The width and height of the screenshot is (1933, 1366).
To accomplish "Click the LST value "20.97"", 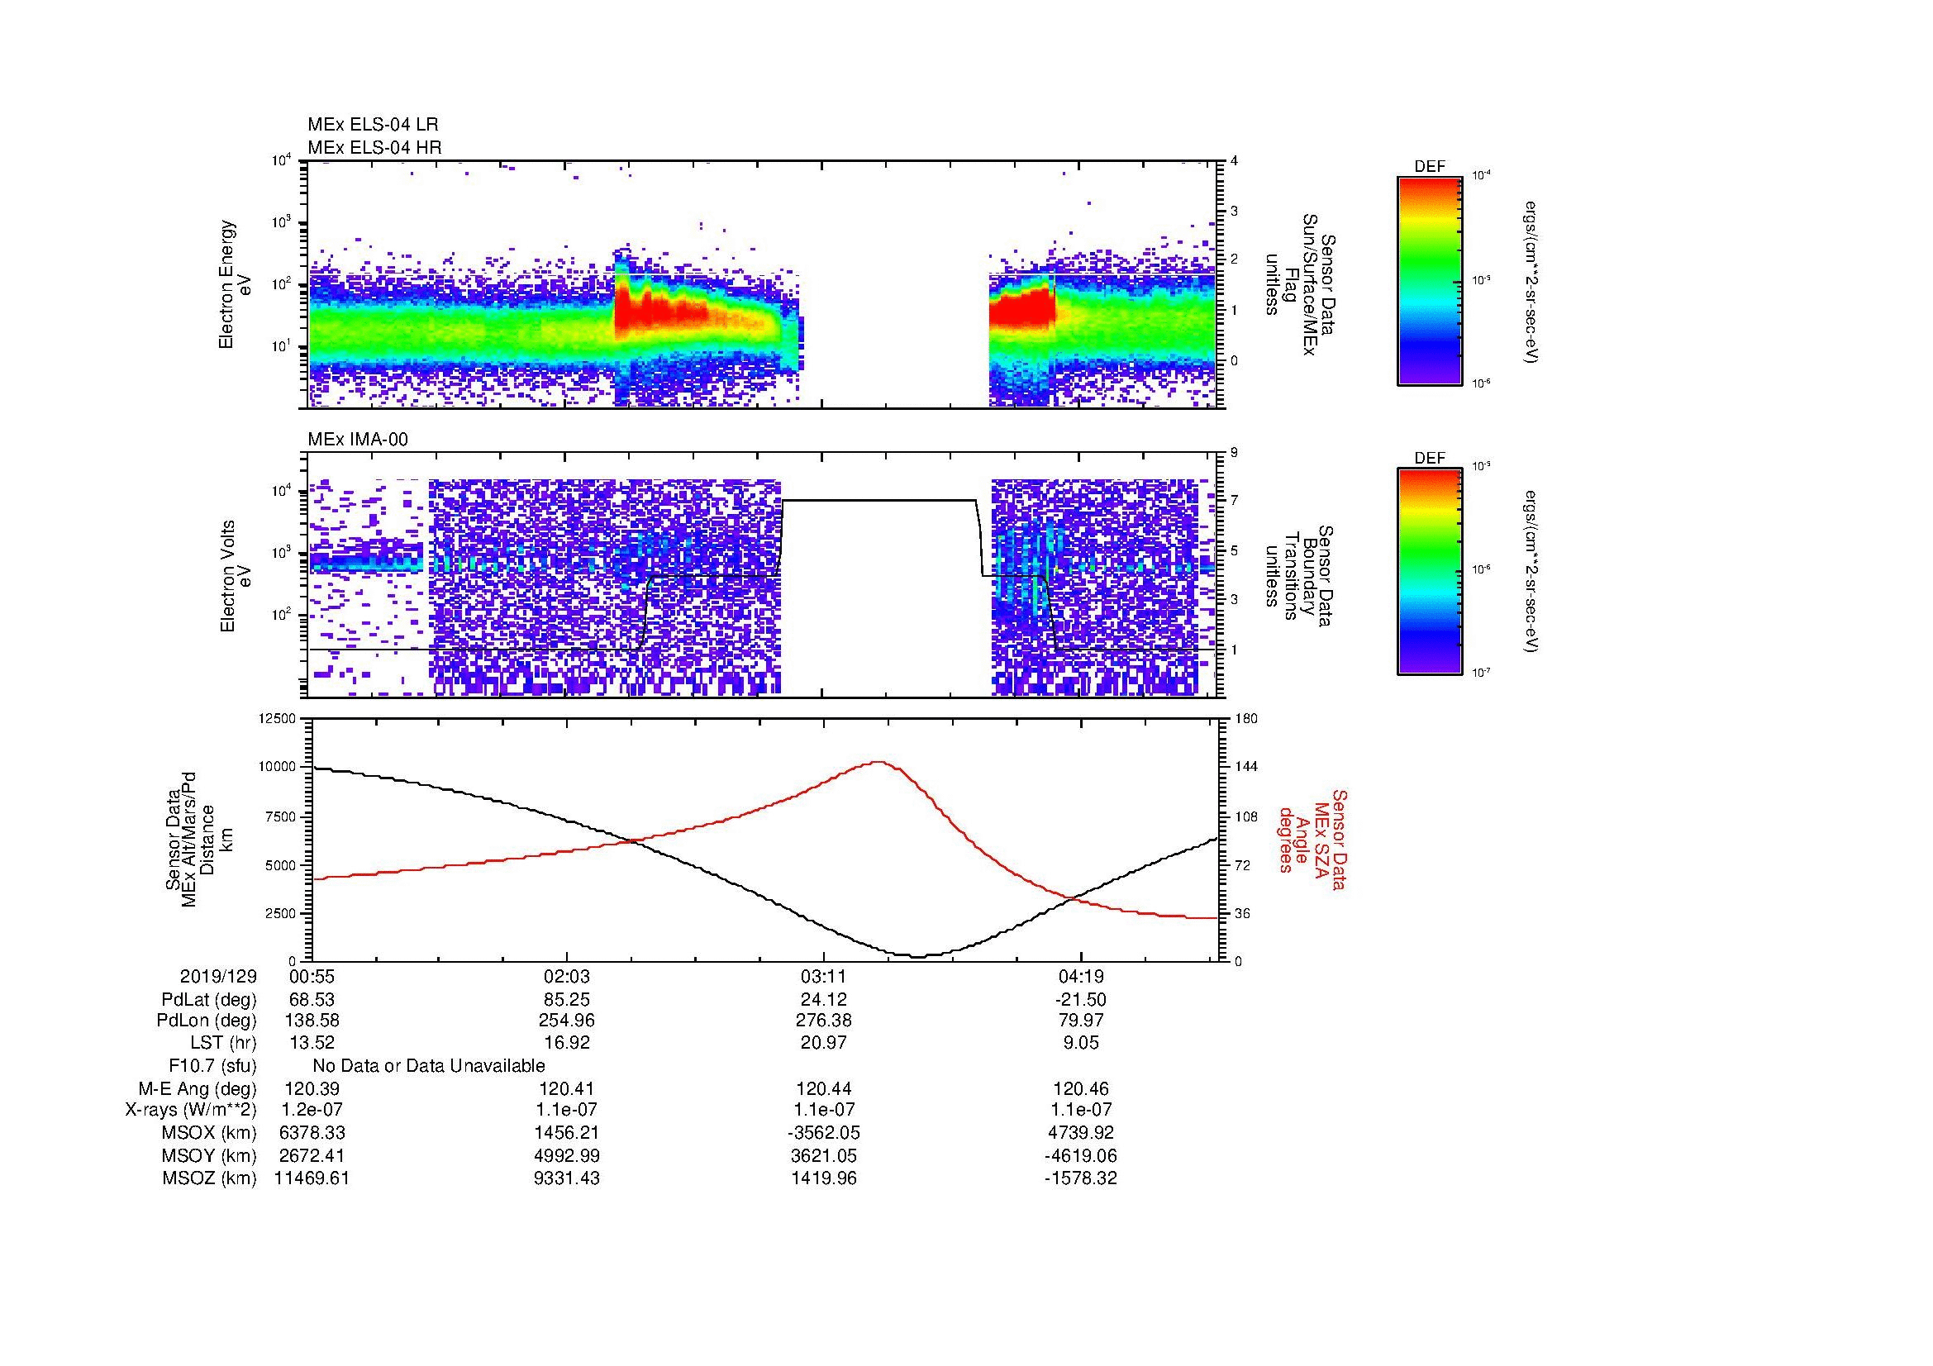I will coord(823,1043).
